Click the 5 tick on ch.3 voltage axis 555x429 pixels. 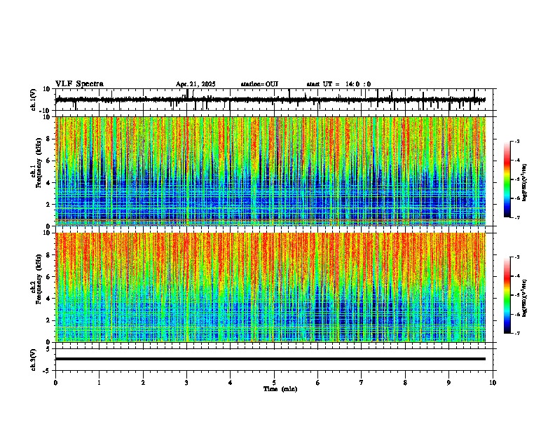49,349
